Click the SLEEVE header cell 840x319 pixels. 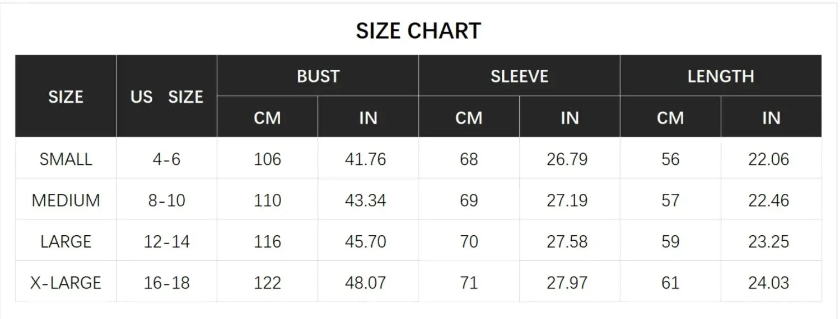click(x=520, y=76)
